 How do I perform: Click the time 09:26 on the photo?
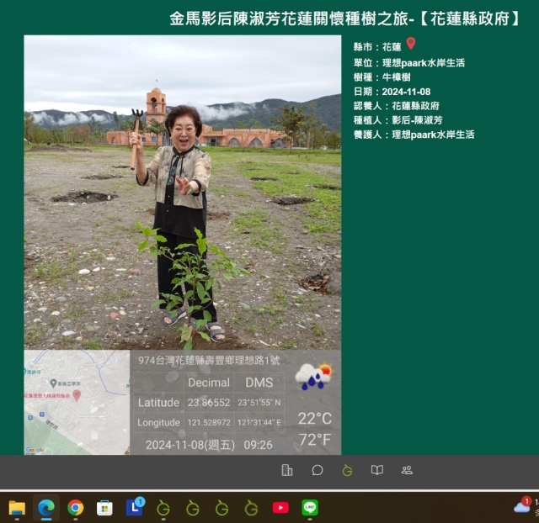click(x=258, y=445)
